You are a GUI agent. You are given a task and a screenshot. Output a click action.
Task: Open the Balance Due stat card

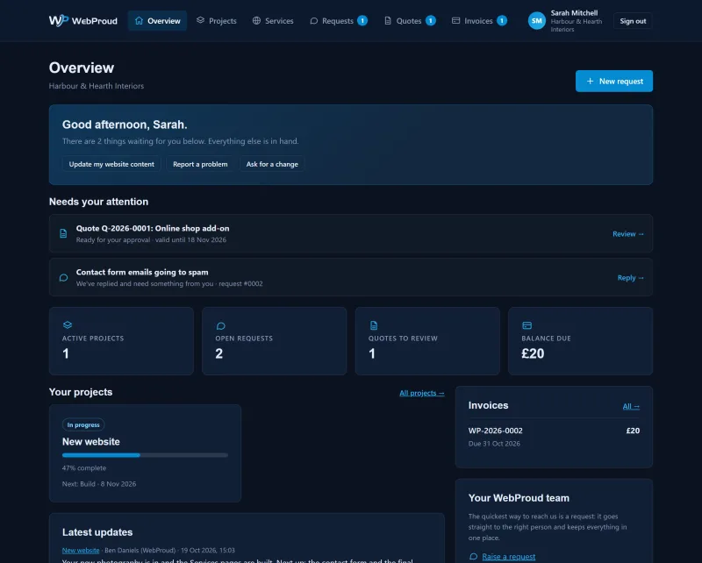click(580, 341)
